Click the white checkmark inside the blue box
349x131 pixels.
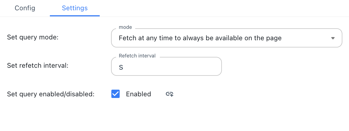tap(116, 94)
